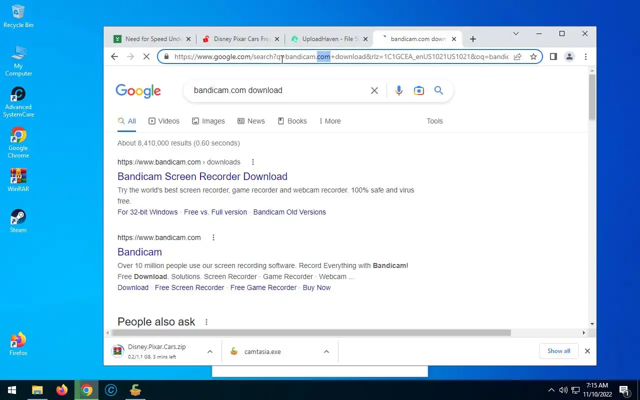Open For 32-bit Windows link

click(147, 212)
